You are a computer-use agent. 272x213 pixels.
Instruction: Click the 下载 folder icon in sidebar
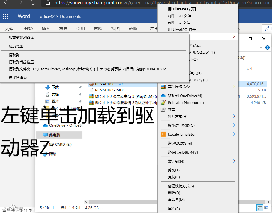pyautogui.click(x=48, y=87)
